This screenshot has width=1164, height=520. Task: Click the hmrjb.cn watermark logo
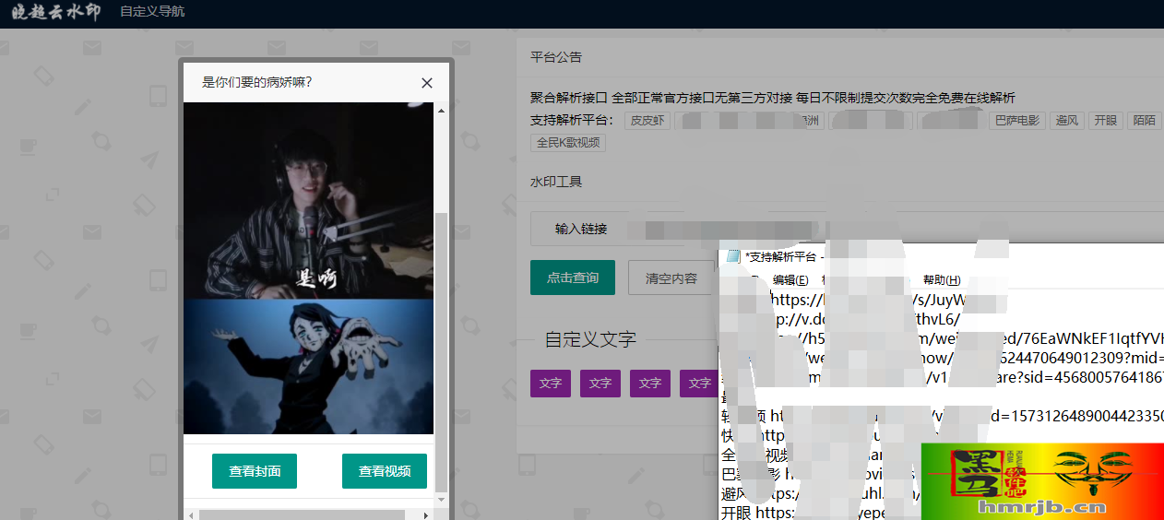tap(1042, 481)
